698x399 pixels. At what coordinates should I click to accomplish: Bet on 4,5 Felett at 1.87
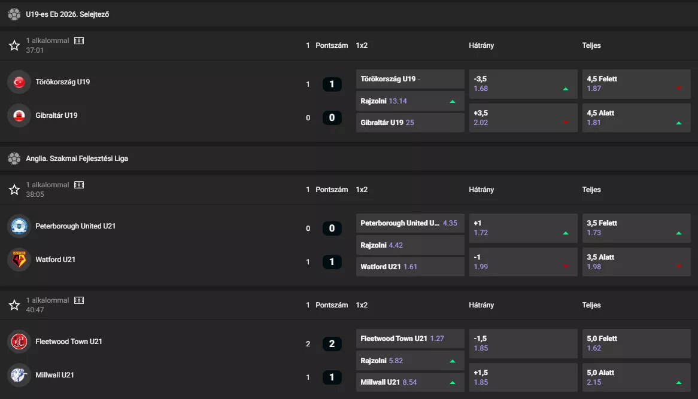636,84
